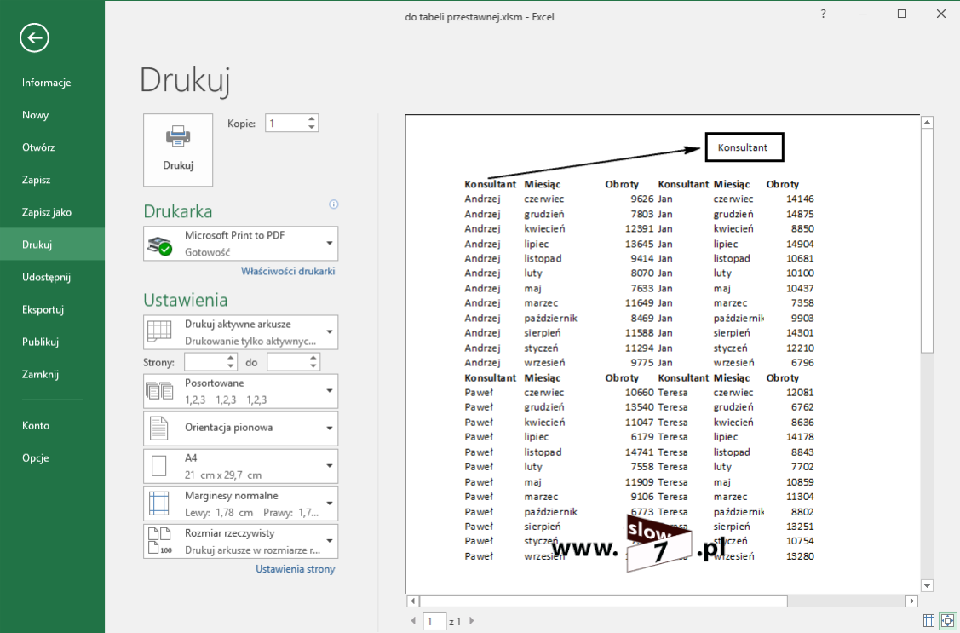The height and width of the screenshot is (633, 960).
Task: Click the printer info icon beside Drukarka
Action: coord(334,204)
